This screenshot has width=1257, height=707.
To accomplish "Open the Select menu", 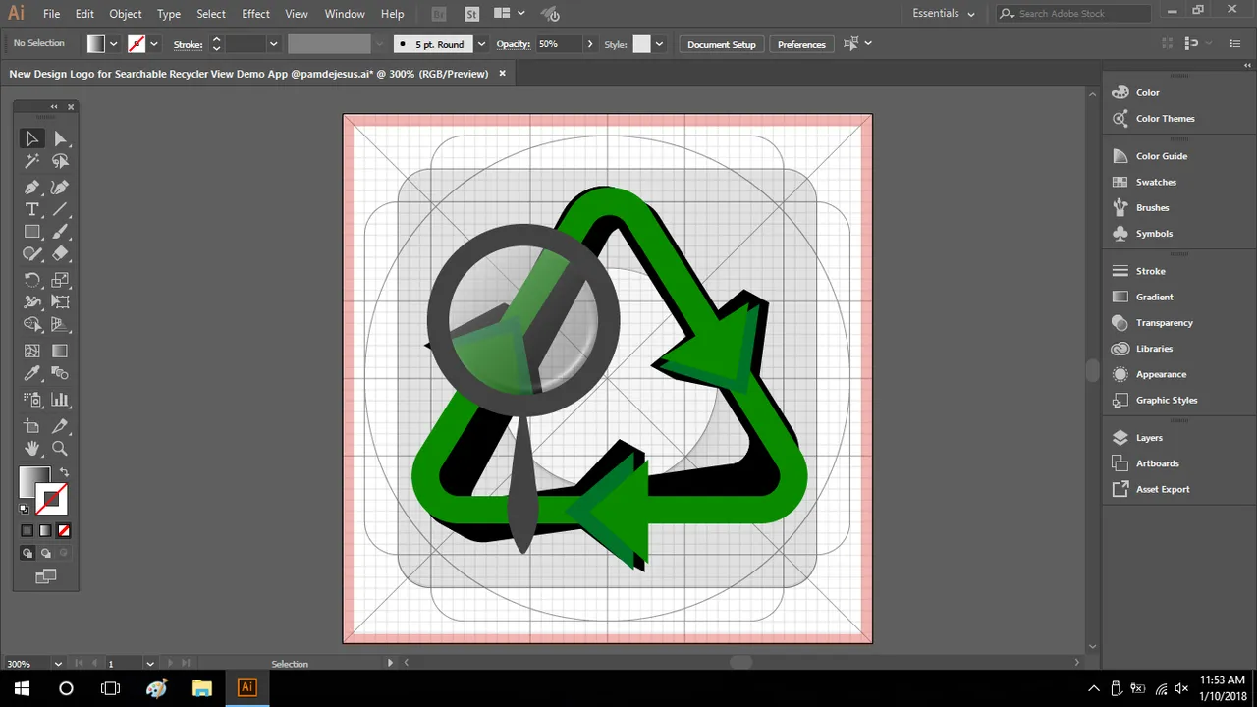I will pyautogui.click(x=211, y=14).
